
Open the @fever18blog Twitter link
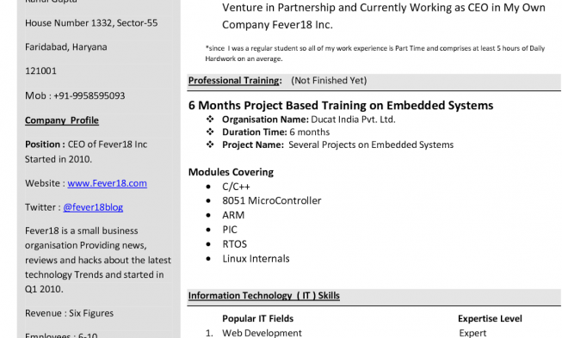tap(93, 207)
